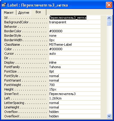
Task: Switch to the Другие tab
Action: (24, 13)
